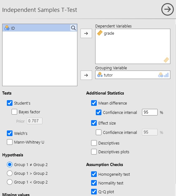Click the bar-chart ordinal icon in Grouping Variable
The width and height of the screenshot is (176, 196).
pos(166,75)
